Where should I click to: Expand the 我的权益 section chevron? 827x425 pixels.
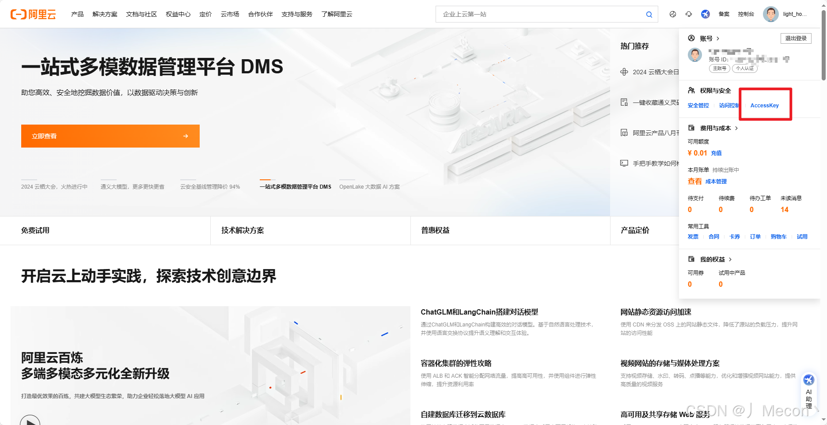click(x=730, y=259)
